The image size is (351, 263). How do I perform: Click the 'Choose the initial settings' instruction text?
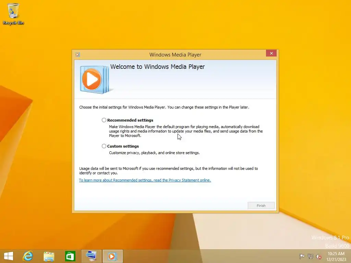point(164,107)
